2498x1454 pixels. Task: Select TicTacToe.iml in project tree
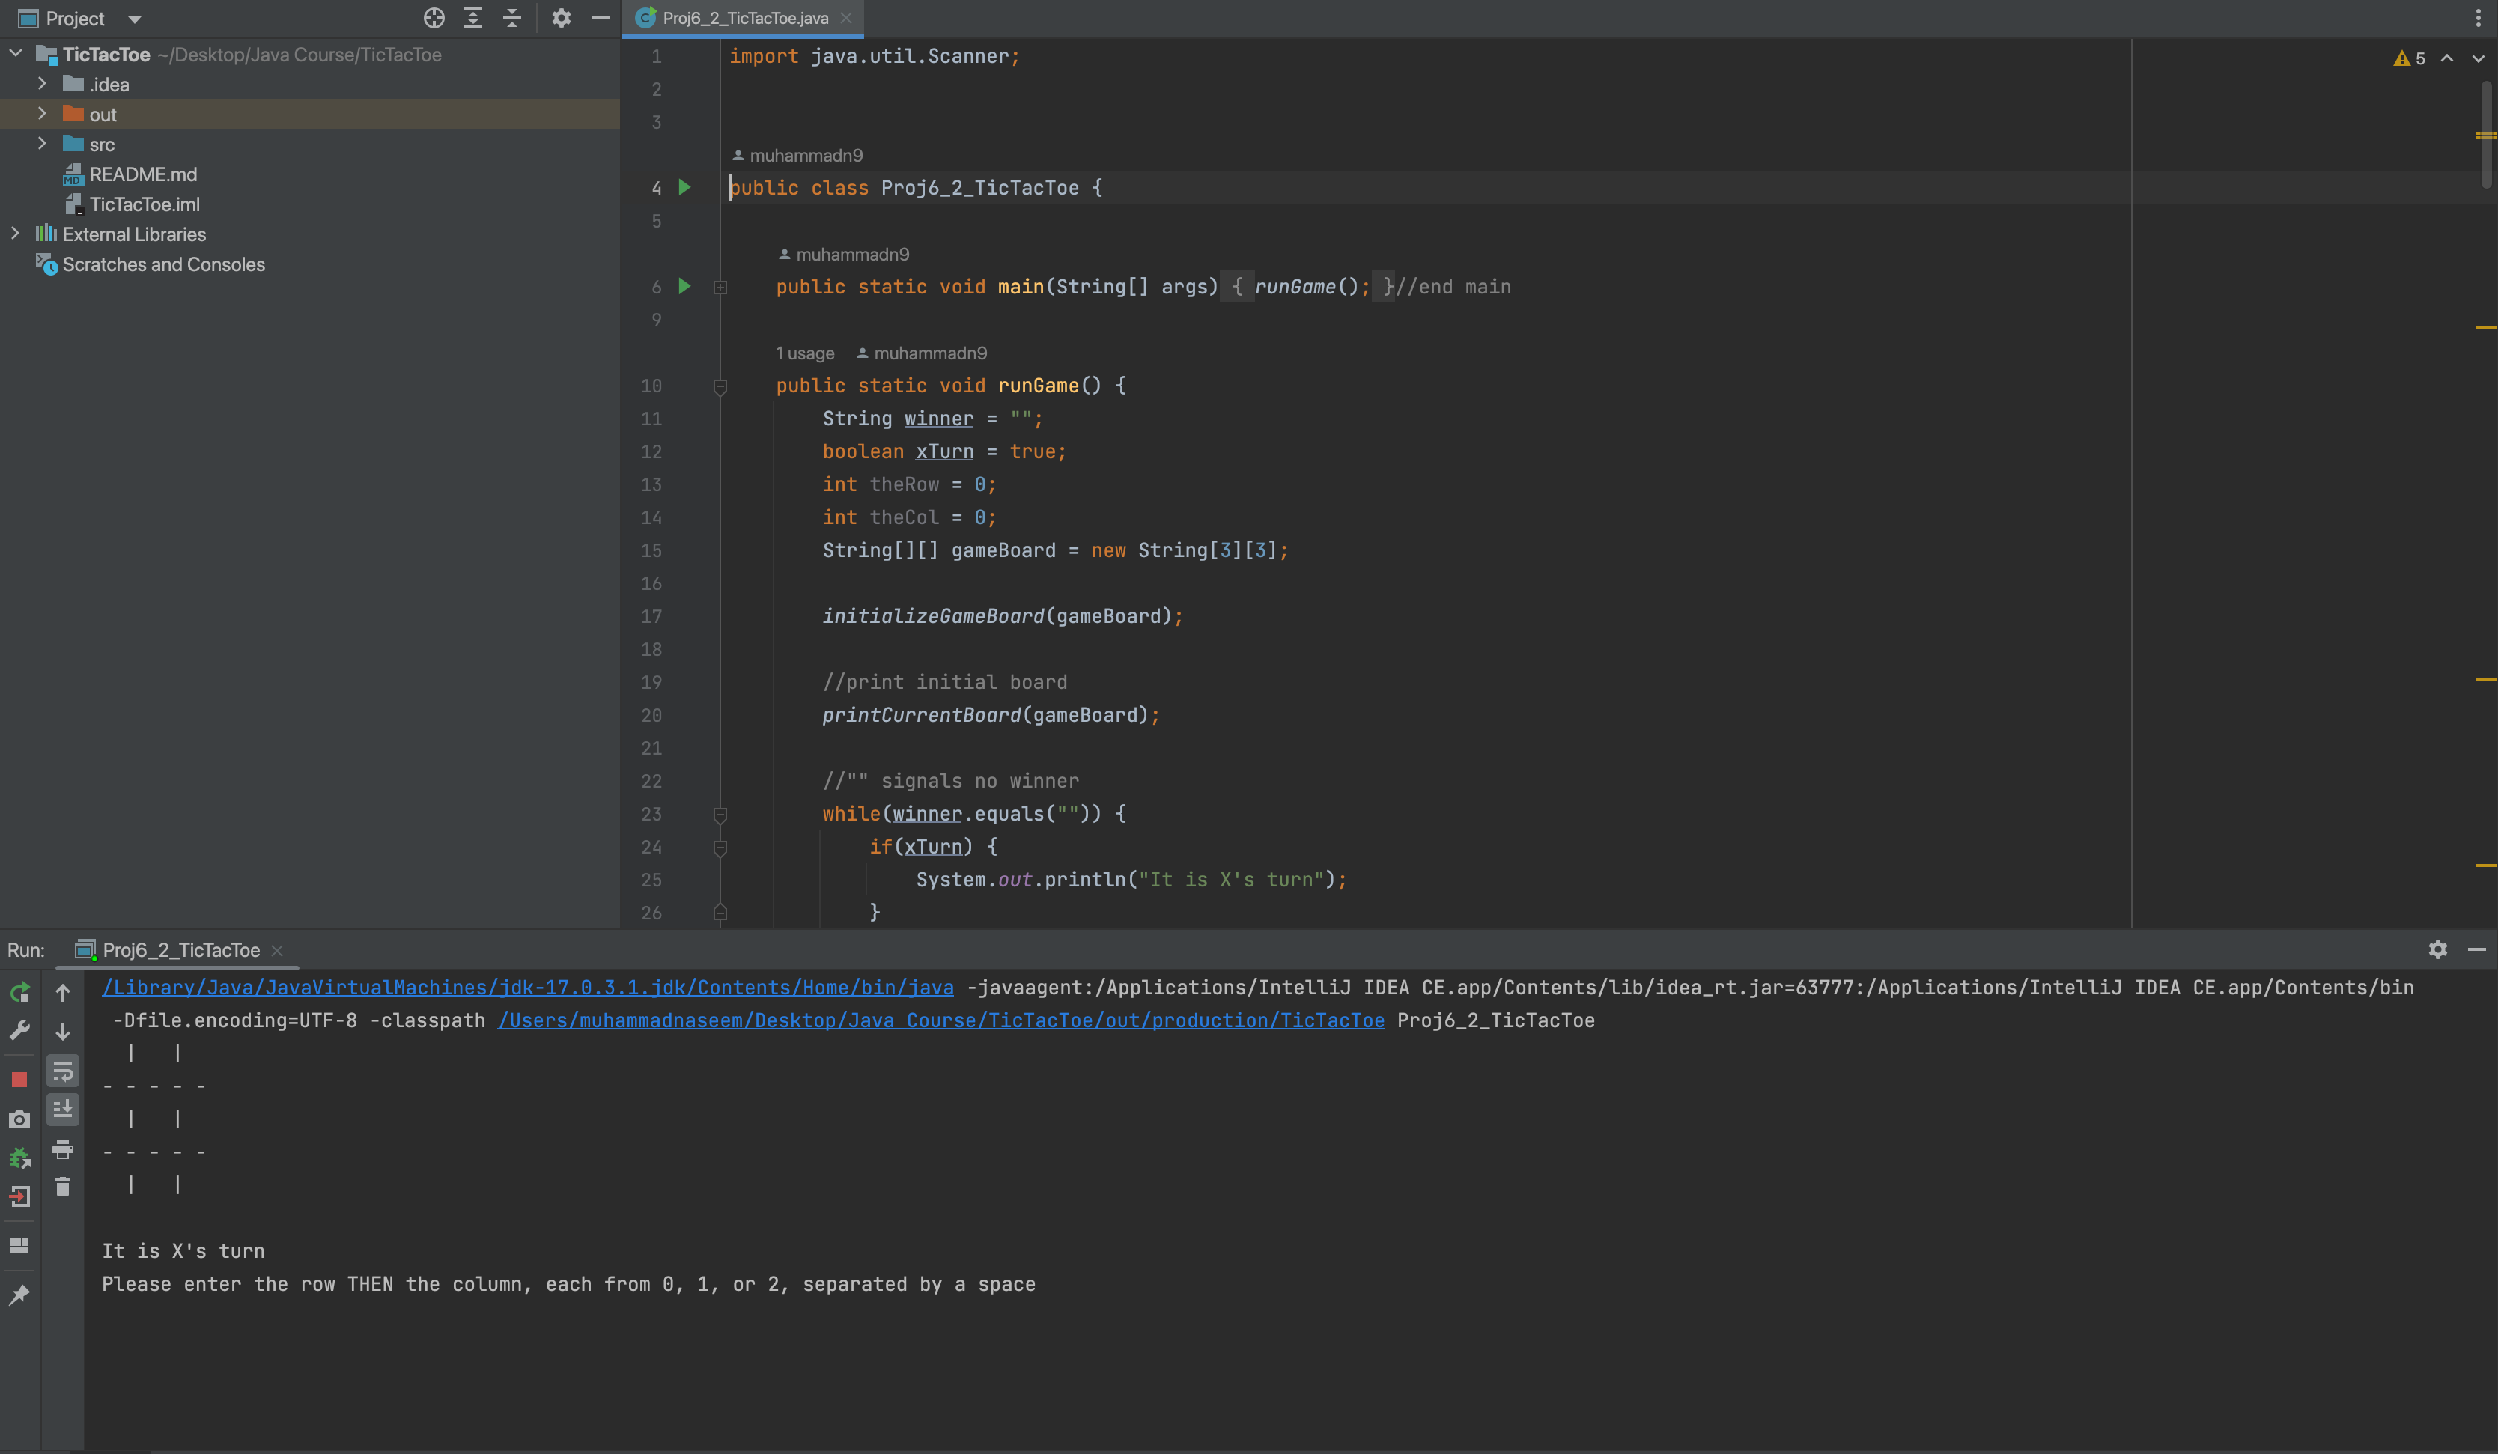click(145, 204)
